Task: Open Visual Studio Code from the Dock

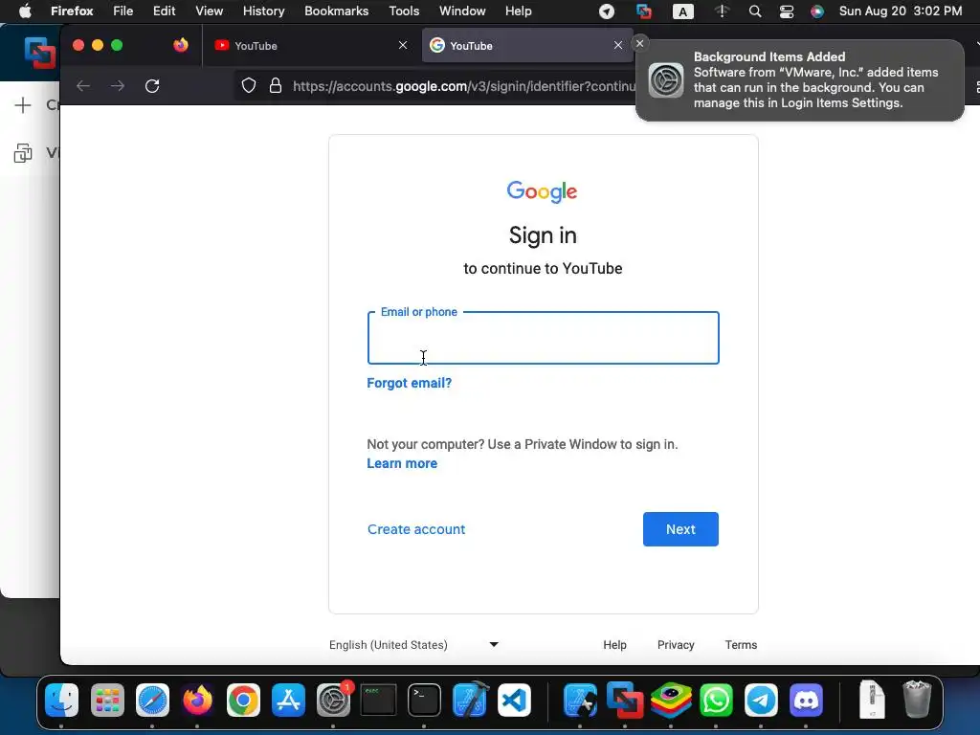Action: pyautogui.click(x=515, y=700)
